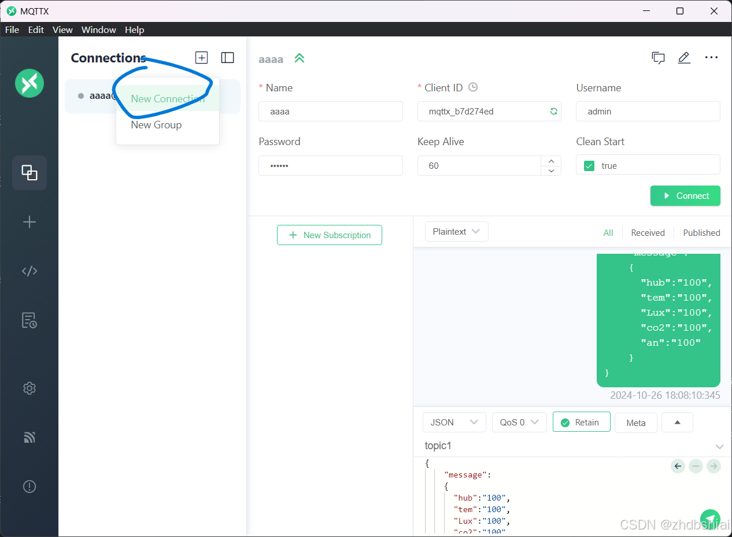Decrease Keep Alive with down stepper

pos(551,171)
